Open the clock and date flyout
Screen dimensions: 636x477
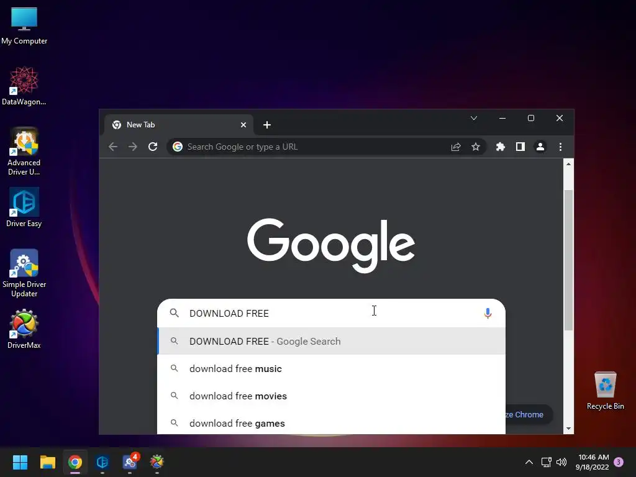coord(592,462)
